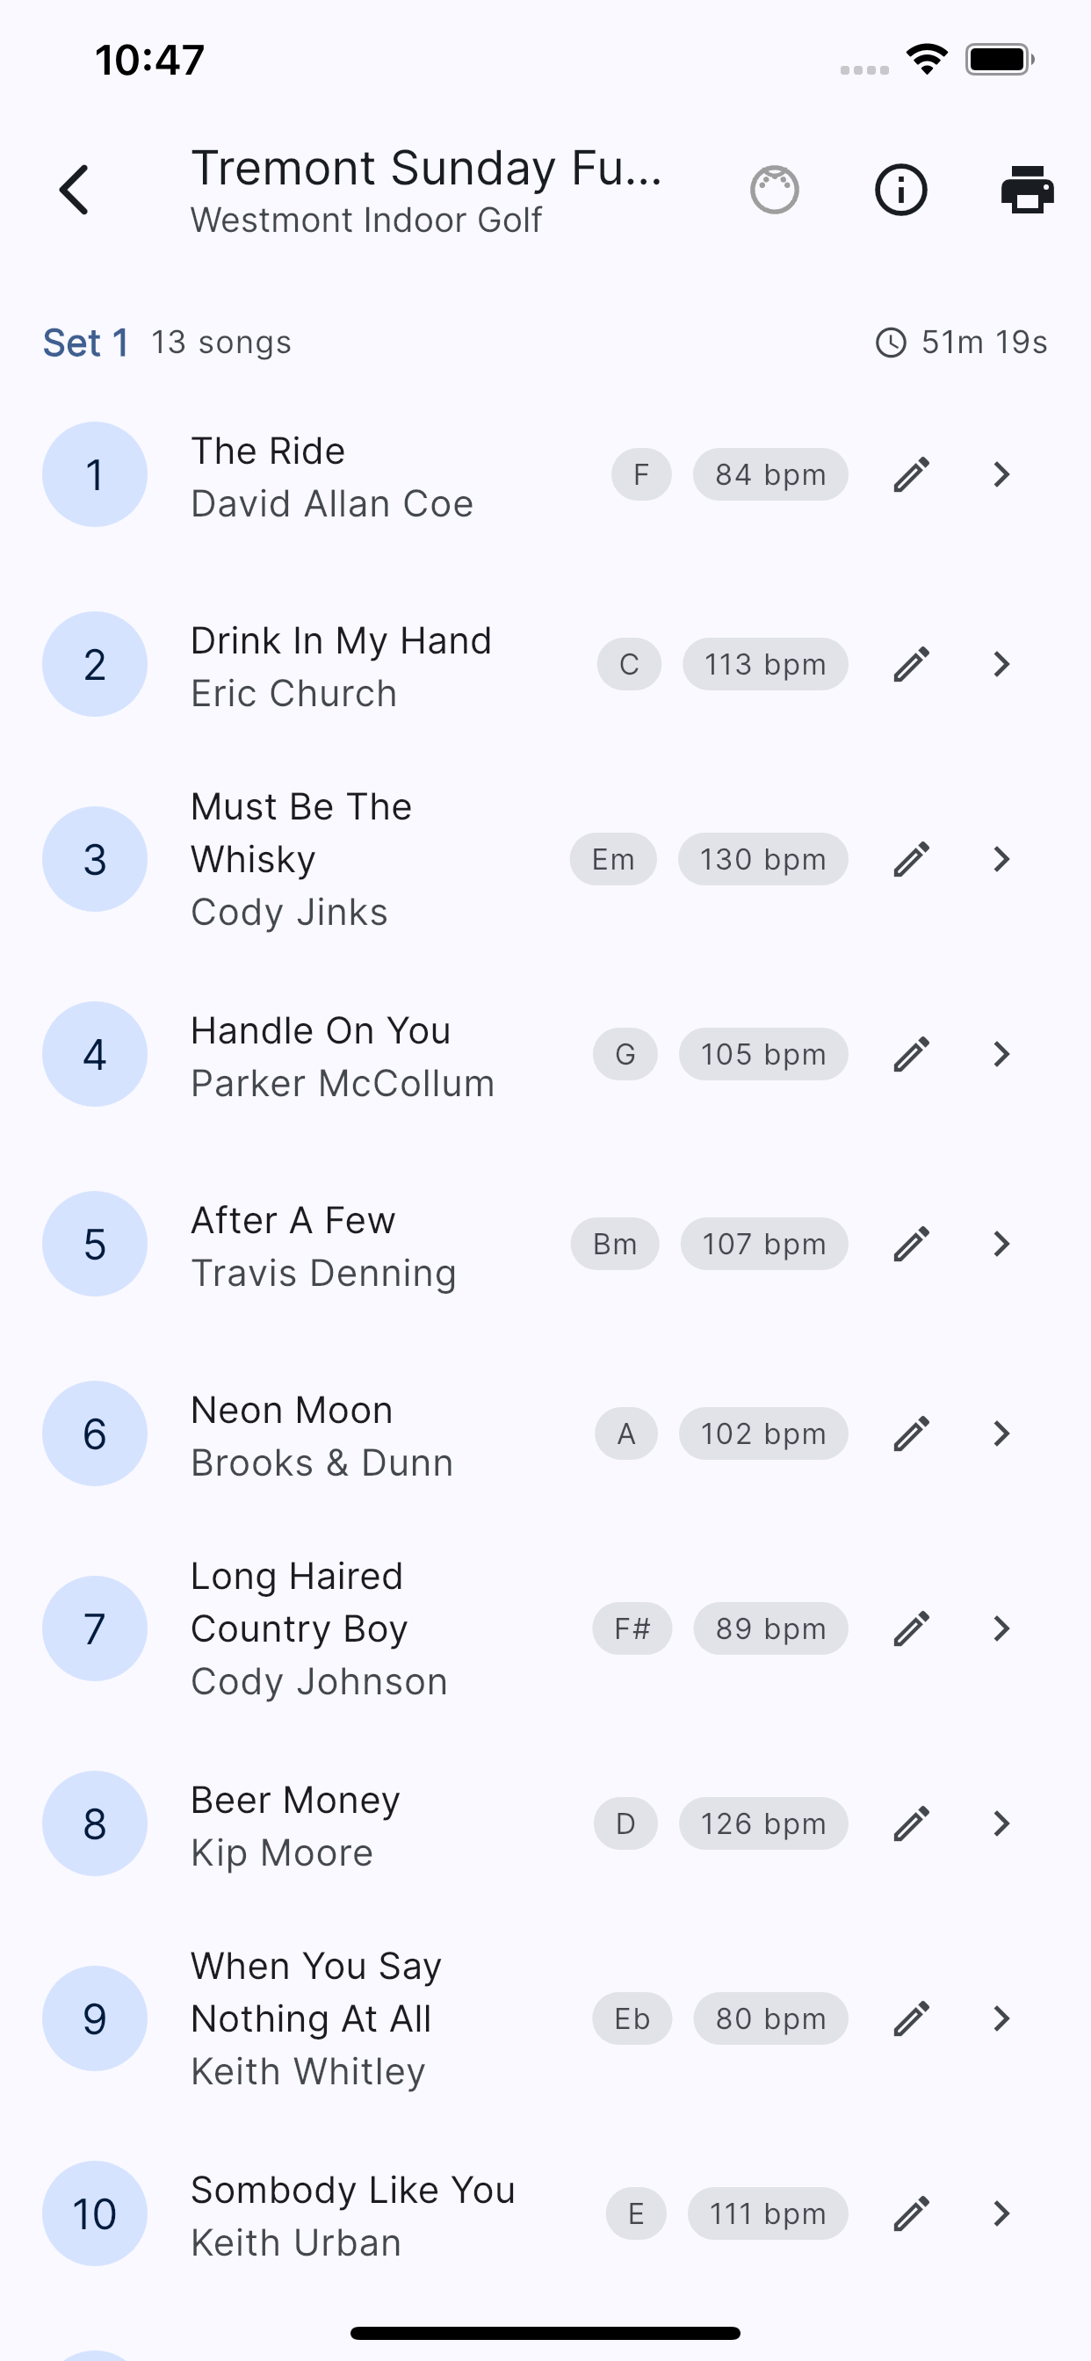This screenshot has width=1091, height=2361.
Task: Go back using the header arrow
Action: (75, 190)
